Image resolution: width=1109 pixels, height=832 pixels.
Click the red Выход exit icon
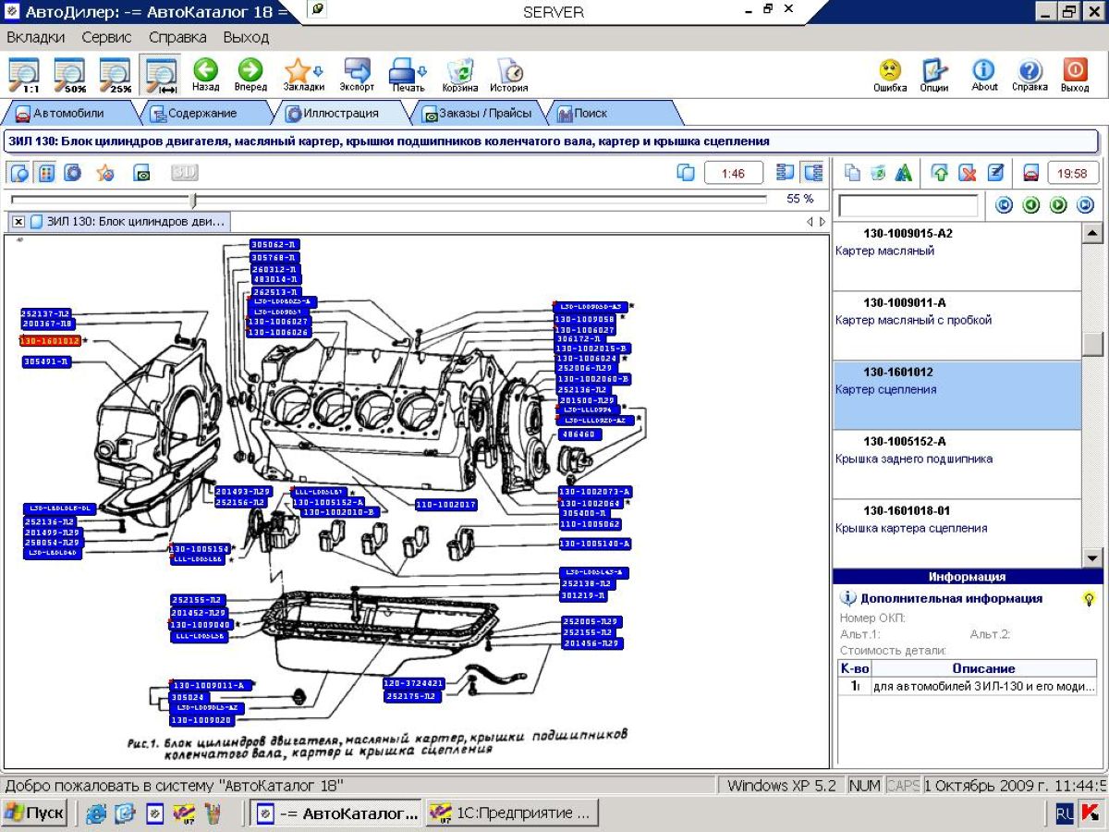point(1075,75)
